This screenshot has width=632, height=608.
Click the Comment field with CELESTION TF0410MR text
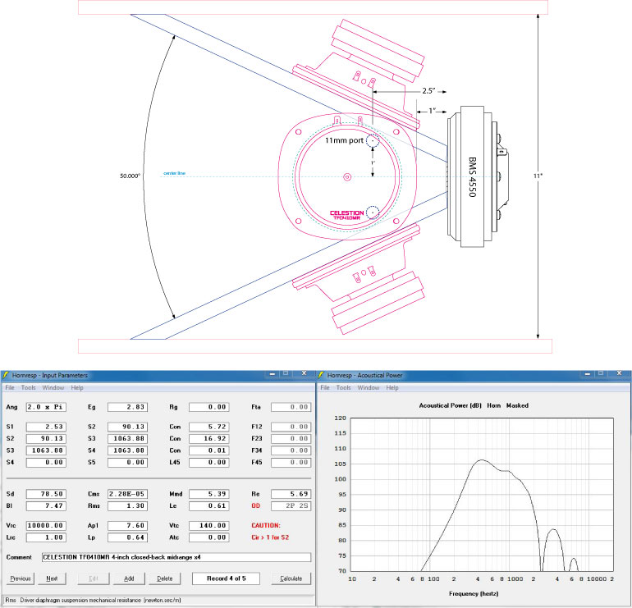coord(176,557)
